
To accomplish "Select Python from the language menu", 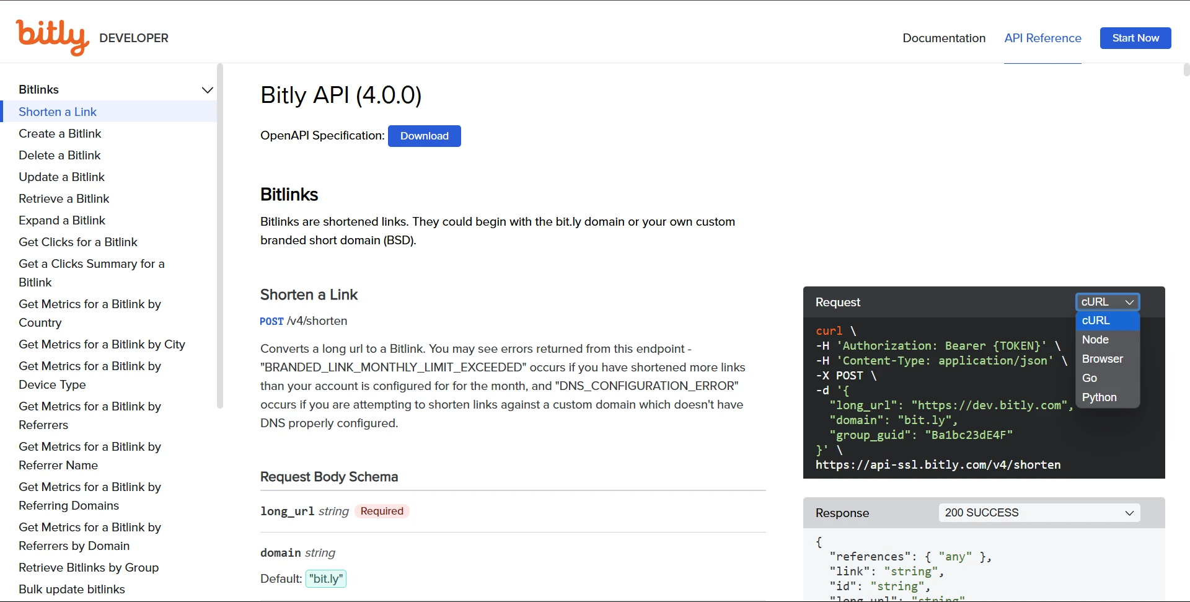I will coord(1100,397).
